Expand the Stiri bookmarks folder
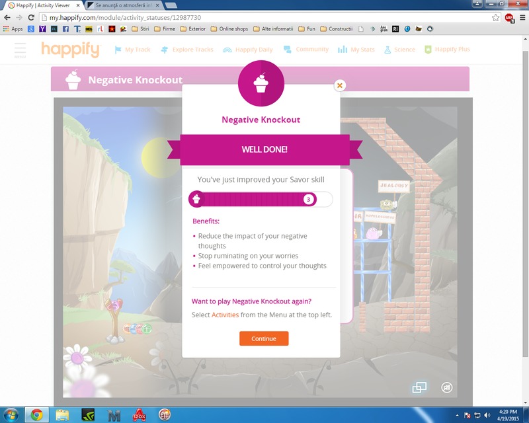This screenshot has width=529, height=423. click(140, 29)
